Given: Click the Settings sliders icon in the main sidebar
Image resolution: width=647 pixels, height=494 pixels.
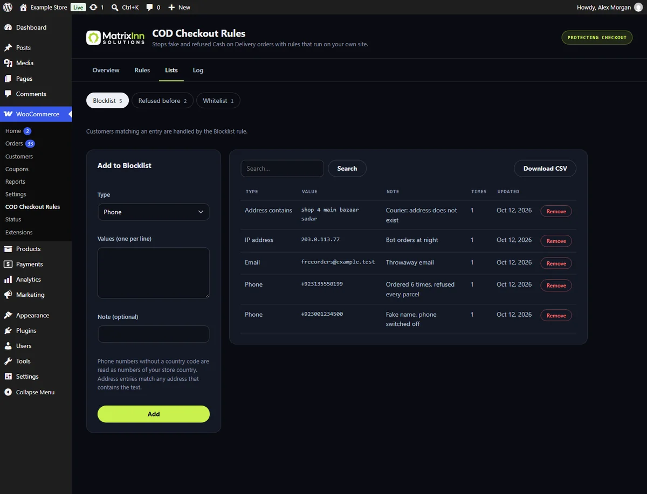Looking at the screenshot, I should pos(8,377).
